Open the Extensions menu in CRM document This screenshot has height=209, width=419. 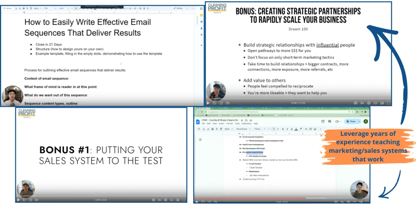click(x=247, y=124)
